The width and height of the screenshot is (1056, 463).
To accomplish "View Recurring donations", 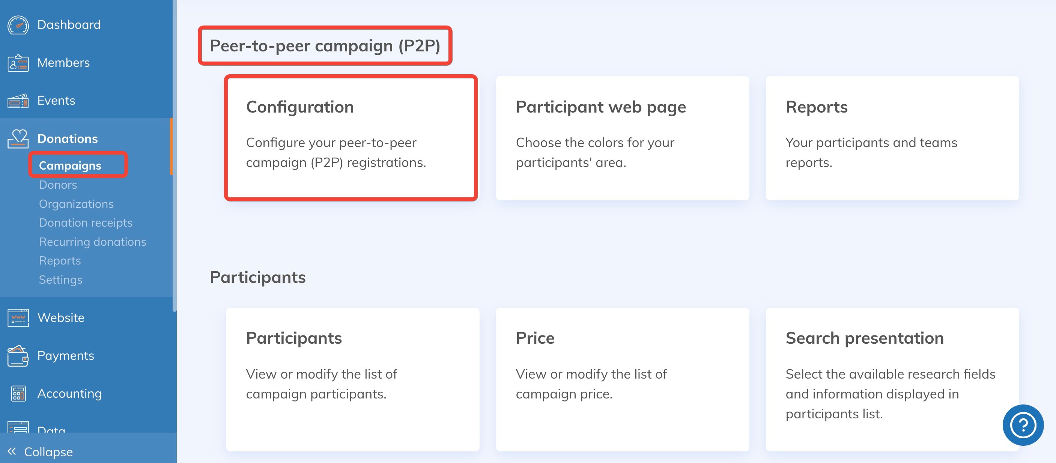I will pos(92,242).
